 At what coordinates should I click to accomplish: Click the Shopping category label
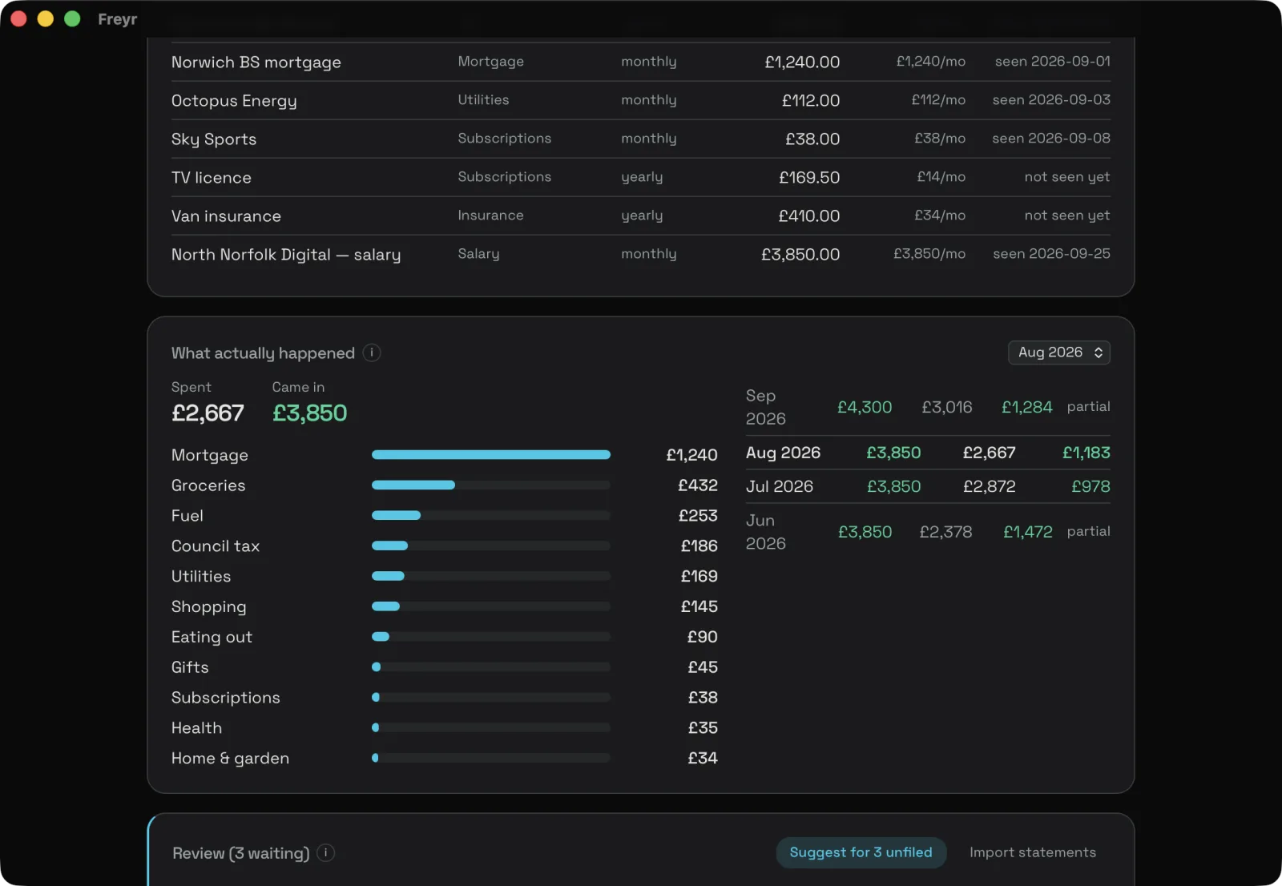209,607
